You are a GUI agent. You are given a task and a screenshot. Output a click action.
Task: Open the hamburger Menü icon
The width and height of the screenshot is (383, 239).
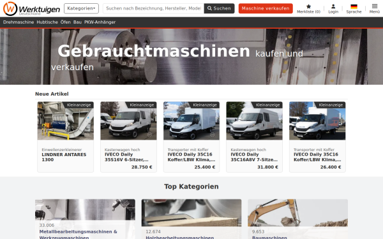(375, 6)
